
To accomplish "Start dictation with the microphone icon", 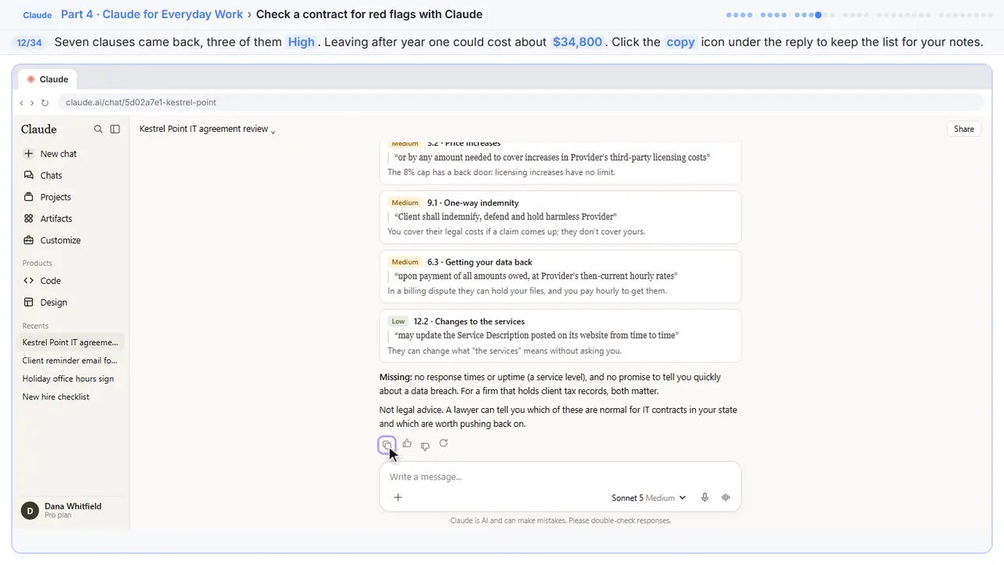I will tap(705, 498).
